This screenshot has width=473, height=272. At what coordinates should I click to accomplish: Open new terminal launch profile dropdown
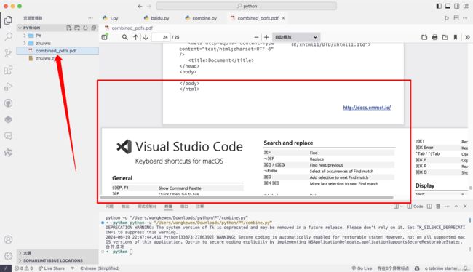(x=401, y=207)
